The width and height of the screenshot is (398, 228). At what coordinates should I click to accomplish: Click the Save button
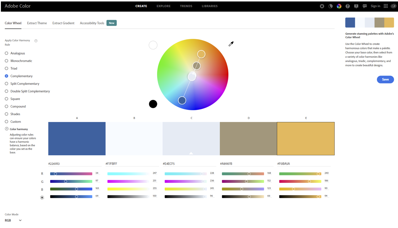coord(385,79)
